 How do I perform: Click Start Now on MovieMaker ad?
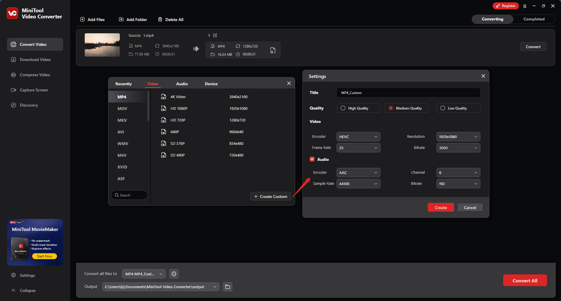pos(44,256)
